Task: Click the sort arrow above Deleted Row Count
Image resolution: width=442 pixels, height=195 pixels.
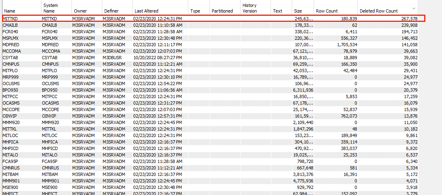Action: click(413, 8)
